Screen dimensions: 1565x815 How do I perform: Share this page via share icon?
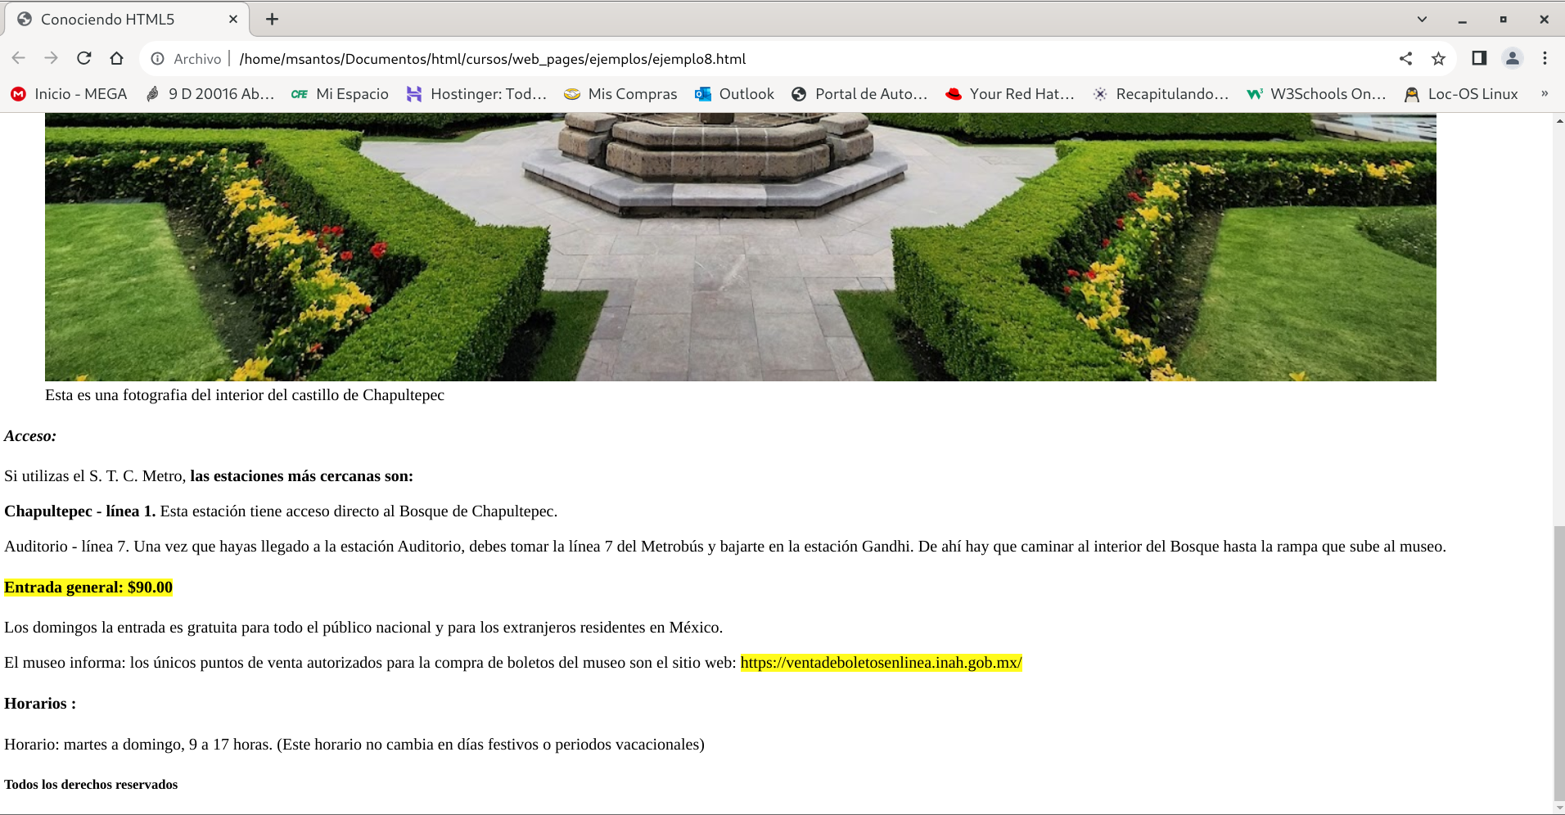point(1405,58)
